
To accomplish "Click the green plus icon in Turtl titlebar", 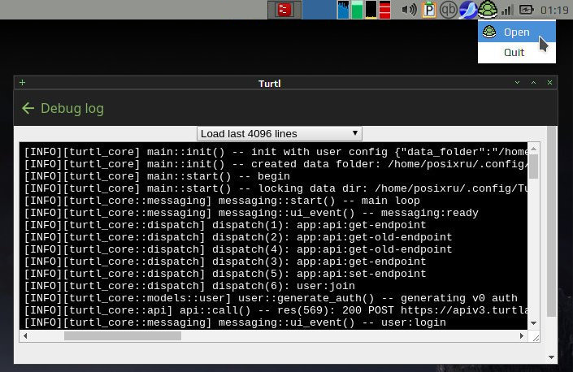I will (22, 83).
